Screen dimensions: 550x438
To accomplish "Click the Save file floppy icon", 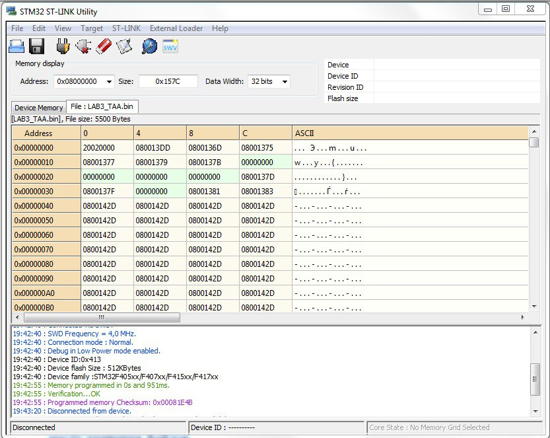I will [36, 46].
